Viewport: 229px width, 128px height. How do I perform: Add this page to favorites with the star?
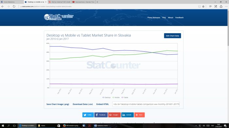click(203, 6)
